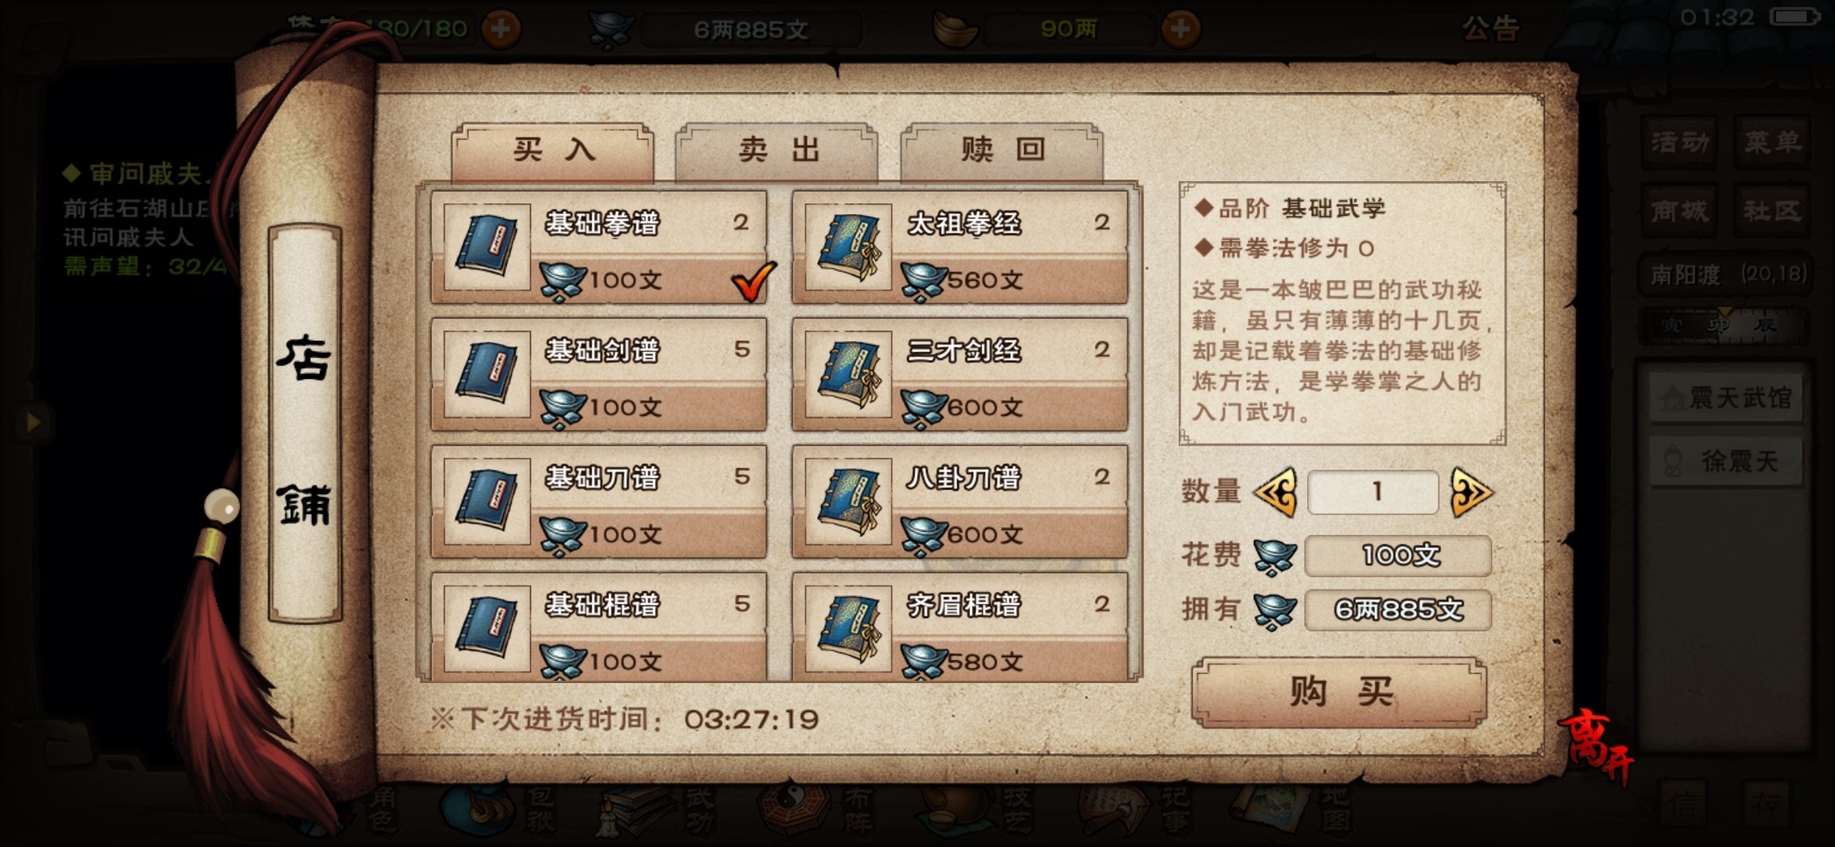1835x847 pixels.
Task: Expand the side panel arrow on left edge
Action: [x=33, y=423]
